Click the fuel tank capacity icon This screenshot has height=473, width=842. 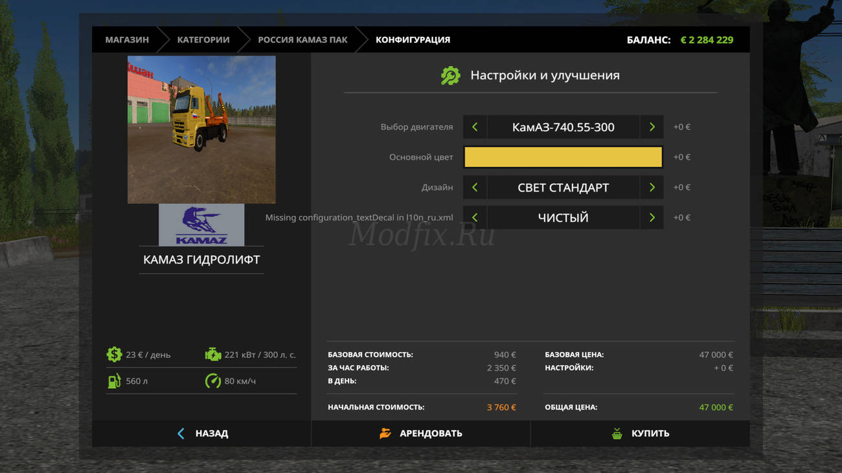[x=114, y=381]
